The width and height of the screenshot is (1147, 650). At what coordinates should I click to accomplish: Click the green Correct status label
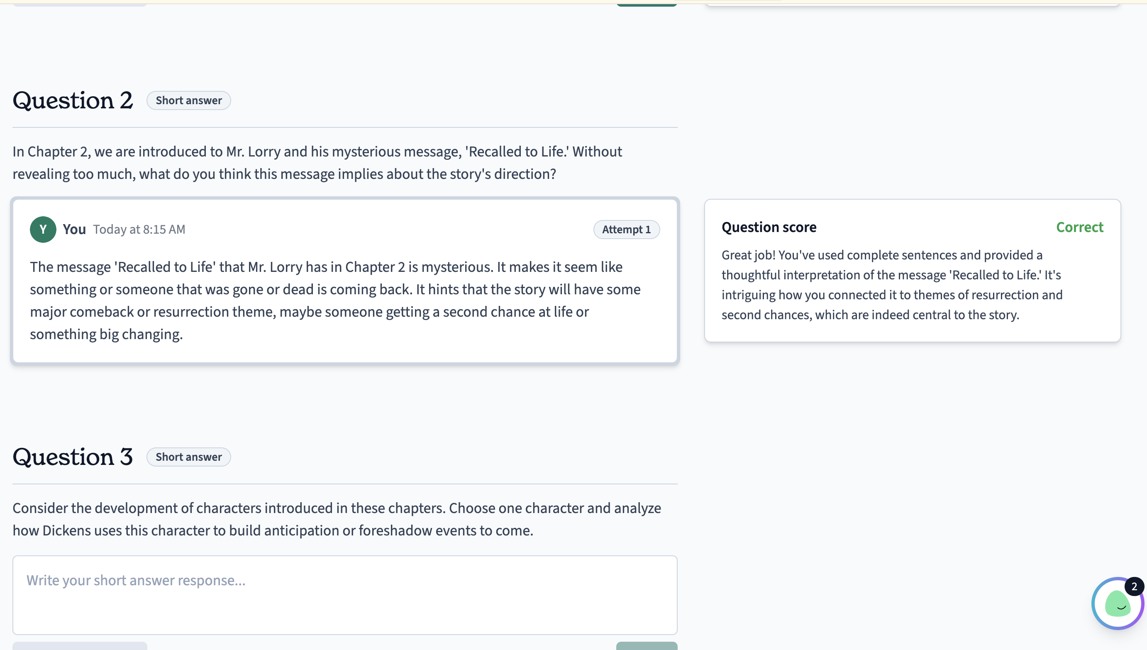1079,227
